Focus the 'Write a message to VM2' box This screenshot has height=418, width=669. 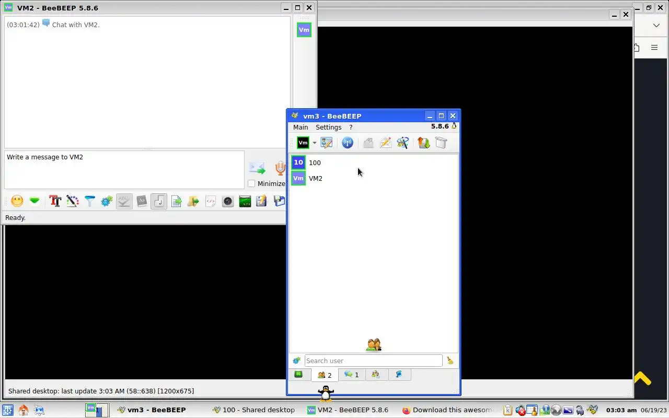124,170
